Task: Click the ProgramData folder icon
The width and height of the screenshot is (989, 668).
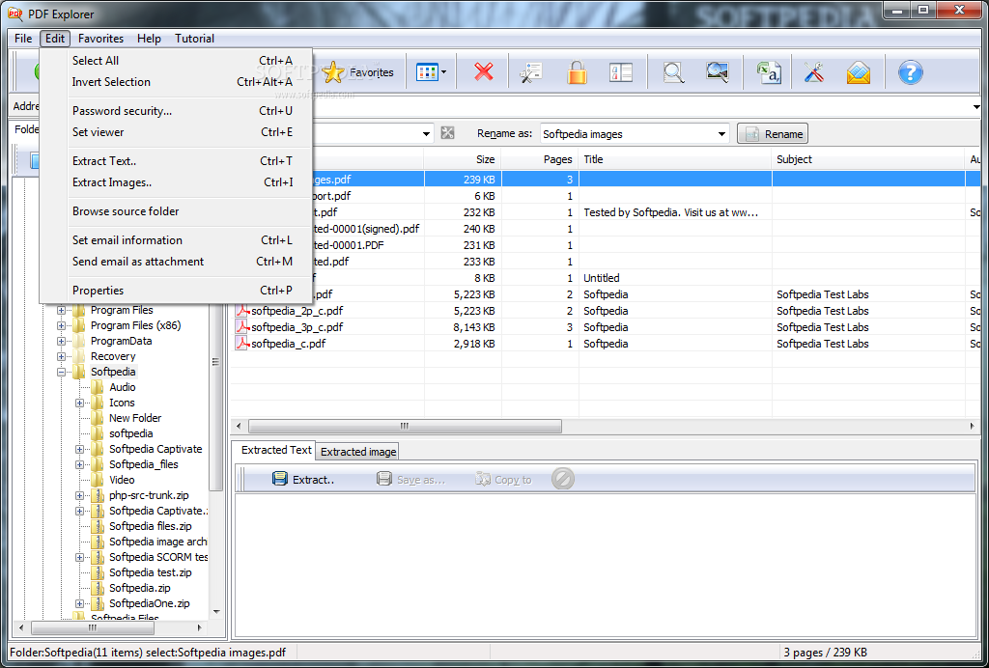Action: coord(79,341)
